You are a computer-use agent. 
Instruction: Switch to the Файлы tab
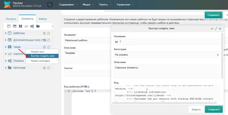point(43,19)
